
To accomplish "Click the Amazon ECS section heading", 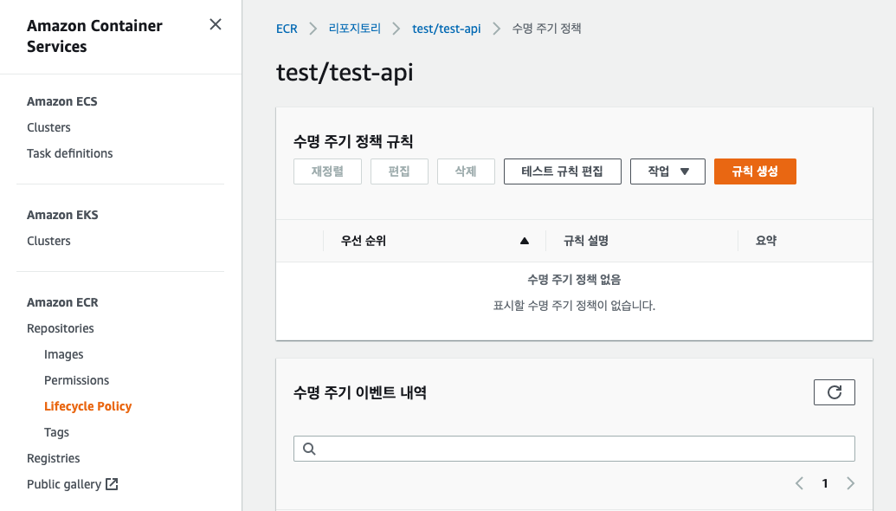I will click(61, 101).
